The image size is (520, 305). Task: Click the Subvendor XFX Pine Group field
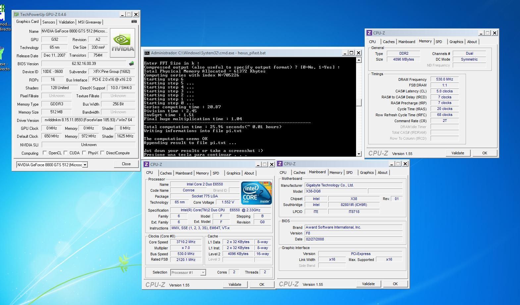112,72
